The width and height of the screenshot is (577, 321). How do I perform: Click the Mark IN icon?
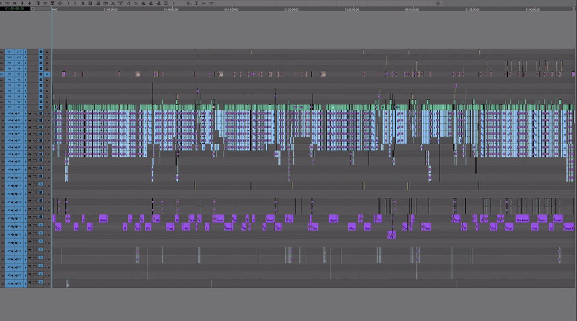pos(68,3)
